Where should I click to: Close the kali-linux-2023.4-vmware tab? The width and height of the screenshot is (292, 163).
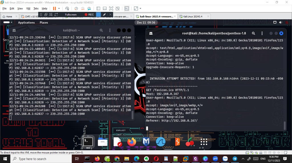[175, 16]
